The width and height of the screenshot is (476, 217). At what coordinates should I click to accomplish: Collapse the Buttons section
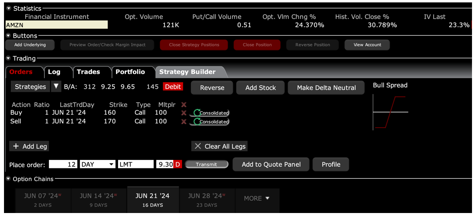(8, 36)
